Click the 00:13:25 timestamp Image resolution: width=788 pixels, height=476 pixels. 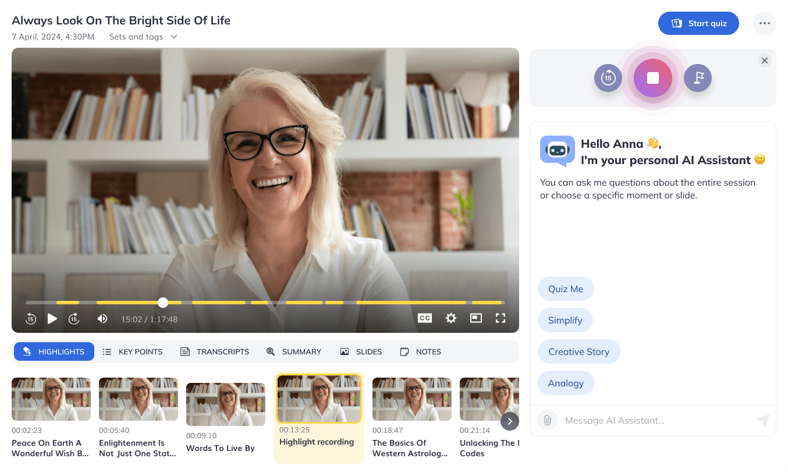coord(294,429)
